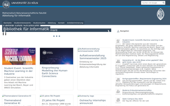Click the '02 JUL' date badge
Screen dimensions: 170x106
pyautogui.click(x=118, y=41)
